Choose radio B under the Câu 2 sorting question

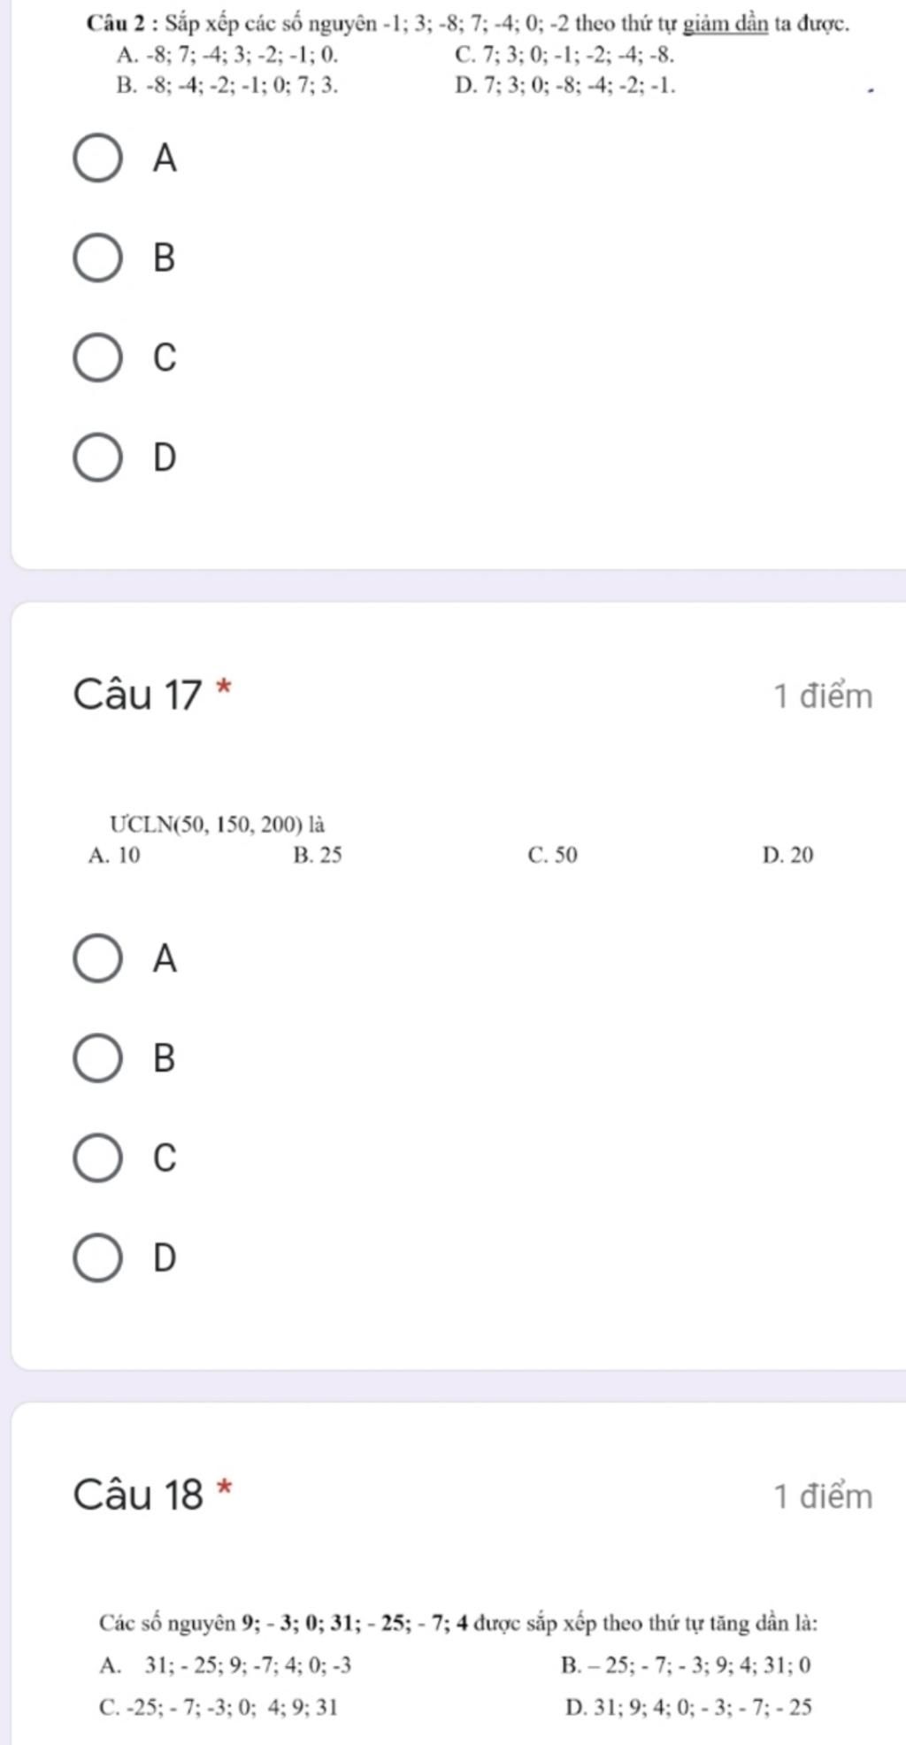click(97, 258)
